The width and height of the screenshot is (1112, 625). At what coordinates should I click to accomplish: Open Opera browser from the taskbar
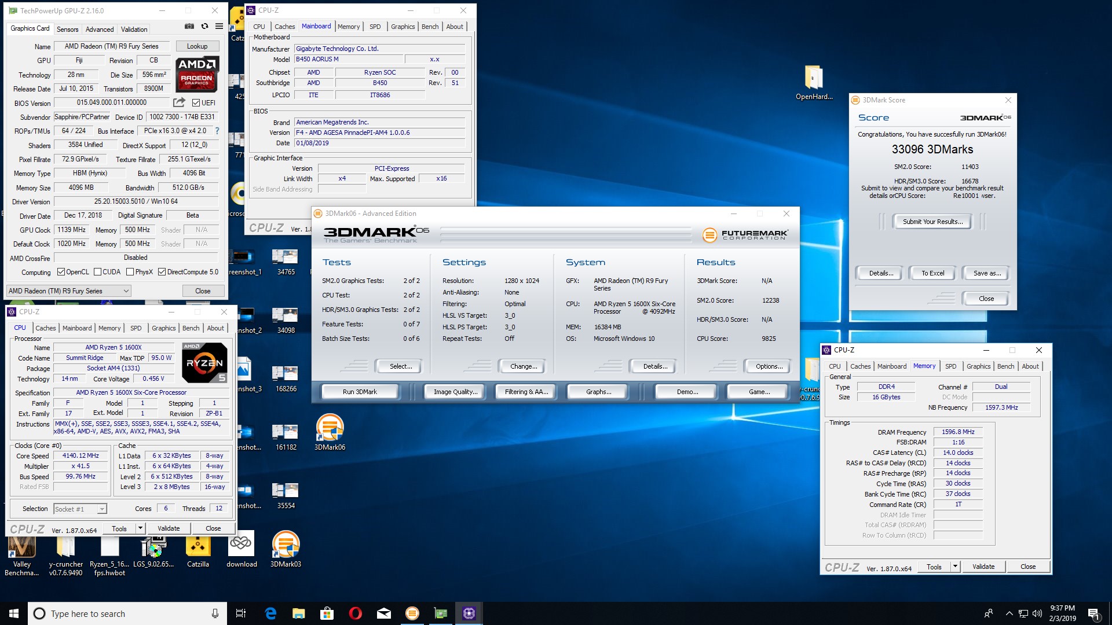point(356,613)
